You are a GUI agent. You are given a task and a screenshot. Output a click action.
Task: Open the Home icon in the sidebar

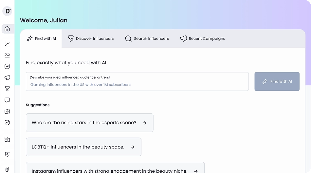7,29
